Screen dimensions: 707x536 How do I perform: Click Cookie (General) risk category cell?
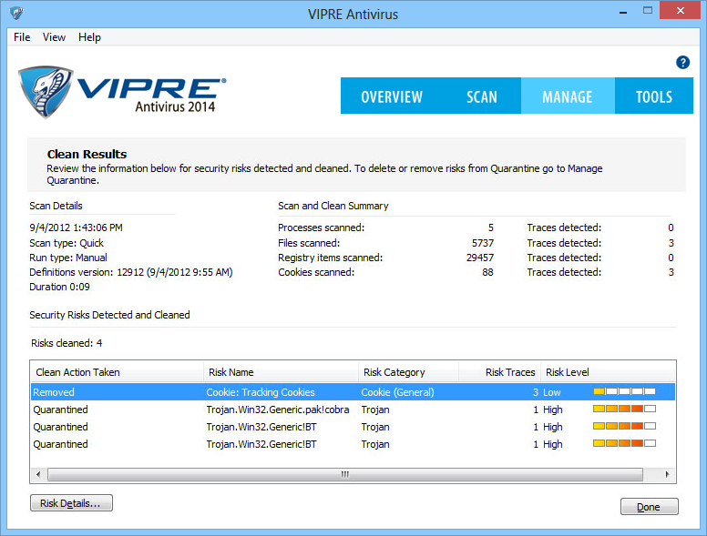click(x=397, y=392)
